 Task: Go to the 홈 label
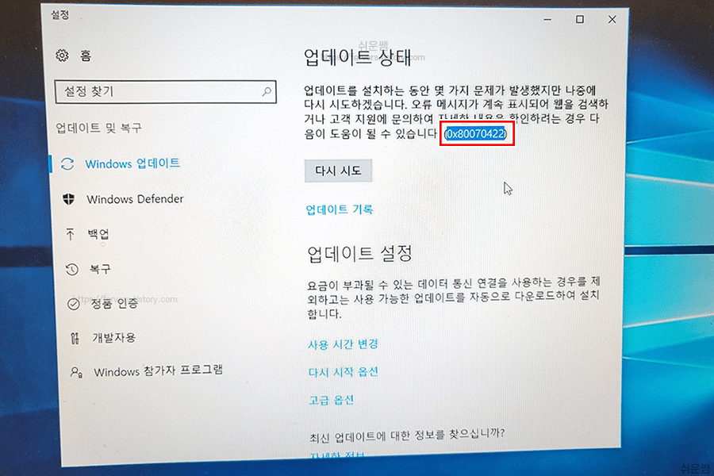[x=86, y=56]
